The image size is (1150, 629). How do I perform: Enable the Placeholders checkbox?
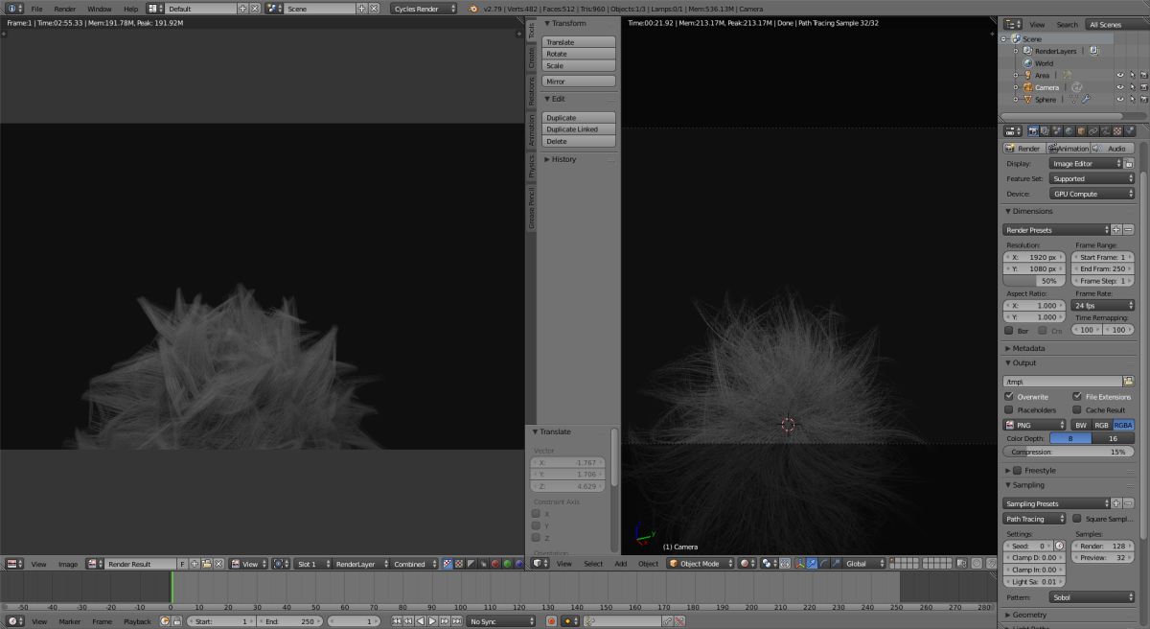[1009, 410]
